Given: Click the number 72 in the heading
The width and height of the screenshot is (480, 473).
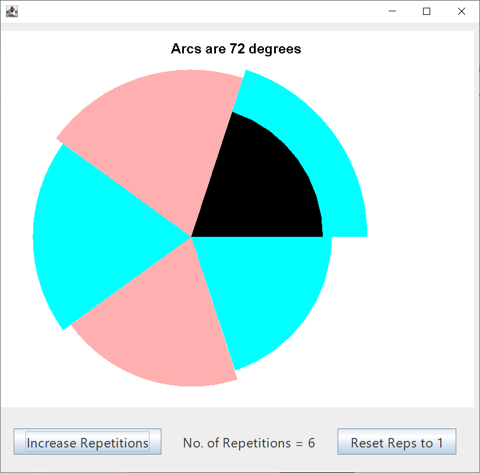Looking at the screenshot, I should coord(237,49).
